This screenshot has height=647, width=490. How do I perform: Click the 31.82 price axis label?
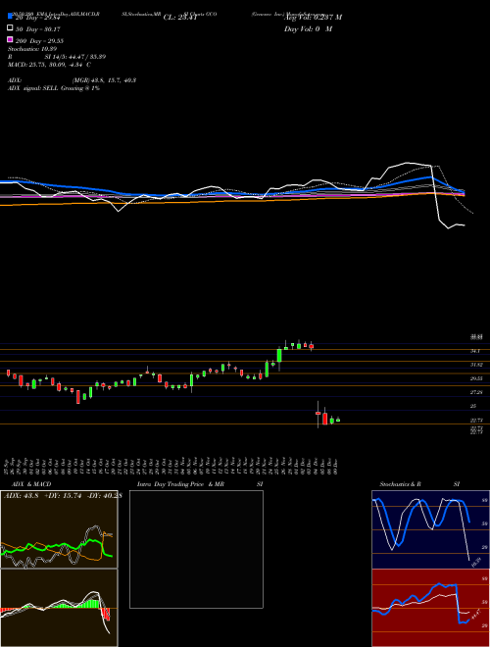coord(477,365)
